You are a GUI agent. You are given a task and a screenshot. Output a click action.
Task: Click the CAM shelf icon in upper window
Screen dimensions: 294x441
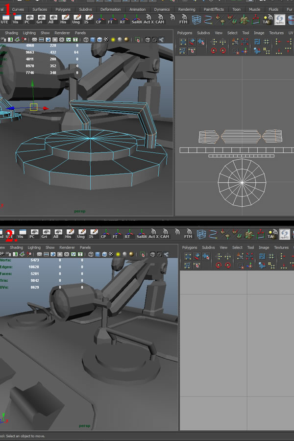[x=160, y=20]
